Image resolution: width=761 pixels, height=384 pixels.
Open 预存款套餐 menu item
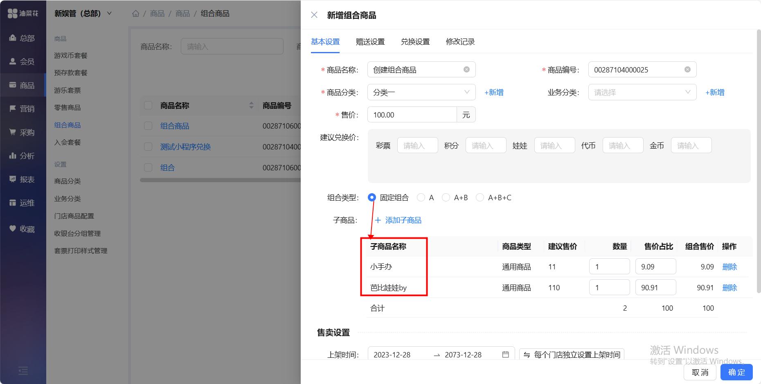71,72
